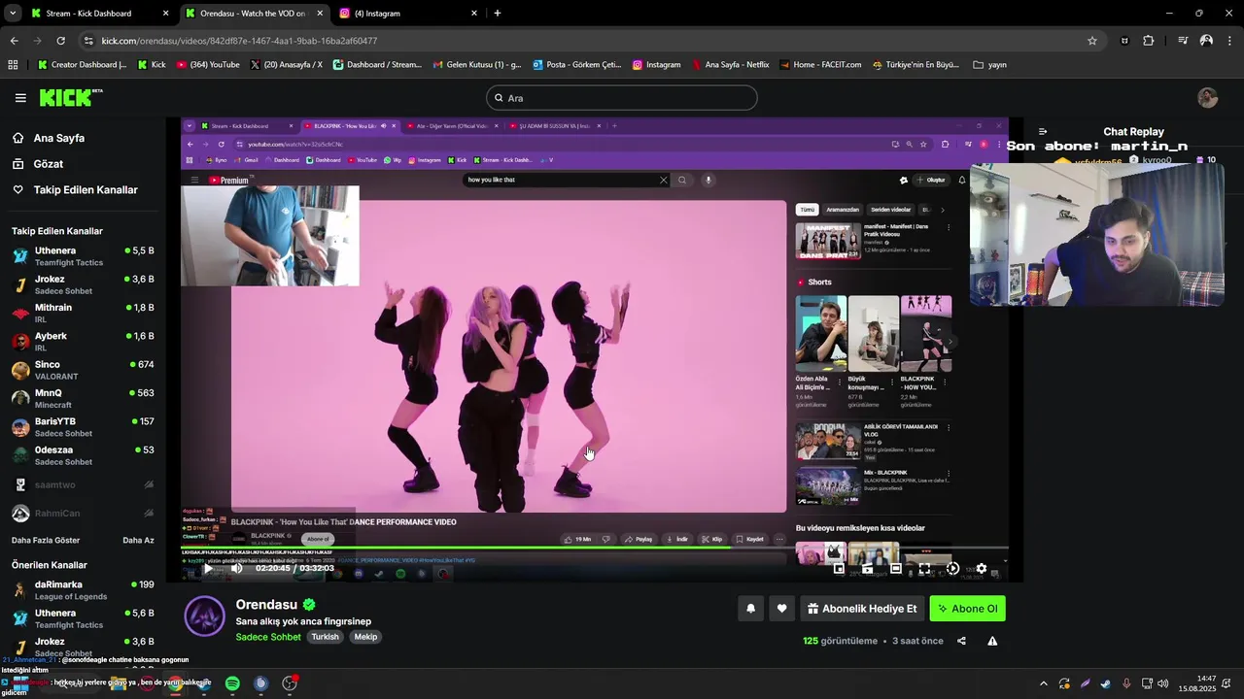Open Ayberk IRL channel

coord(83,342)
